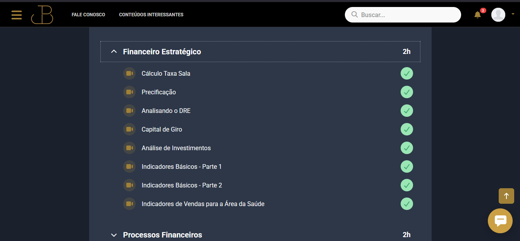Toggle completion check for Análise de Investimentos

coord(407,148)
